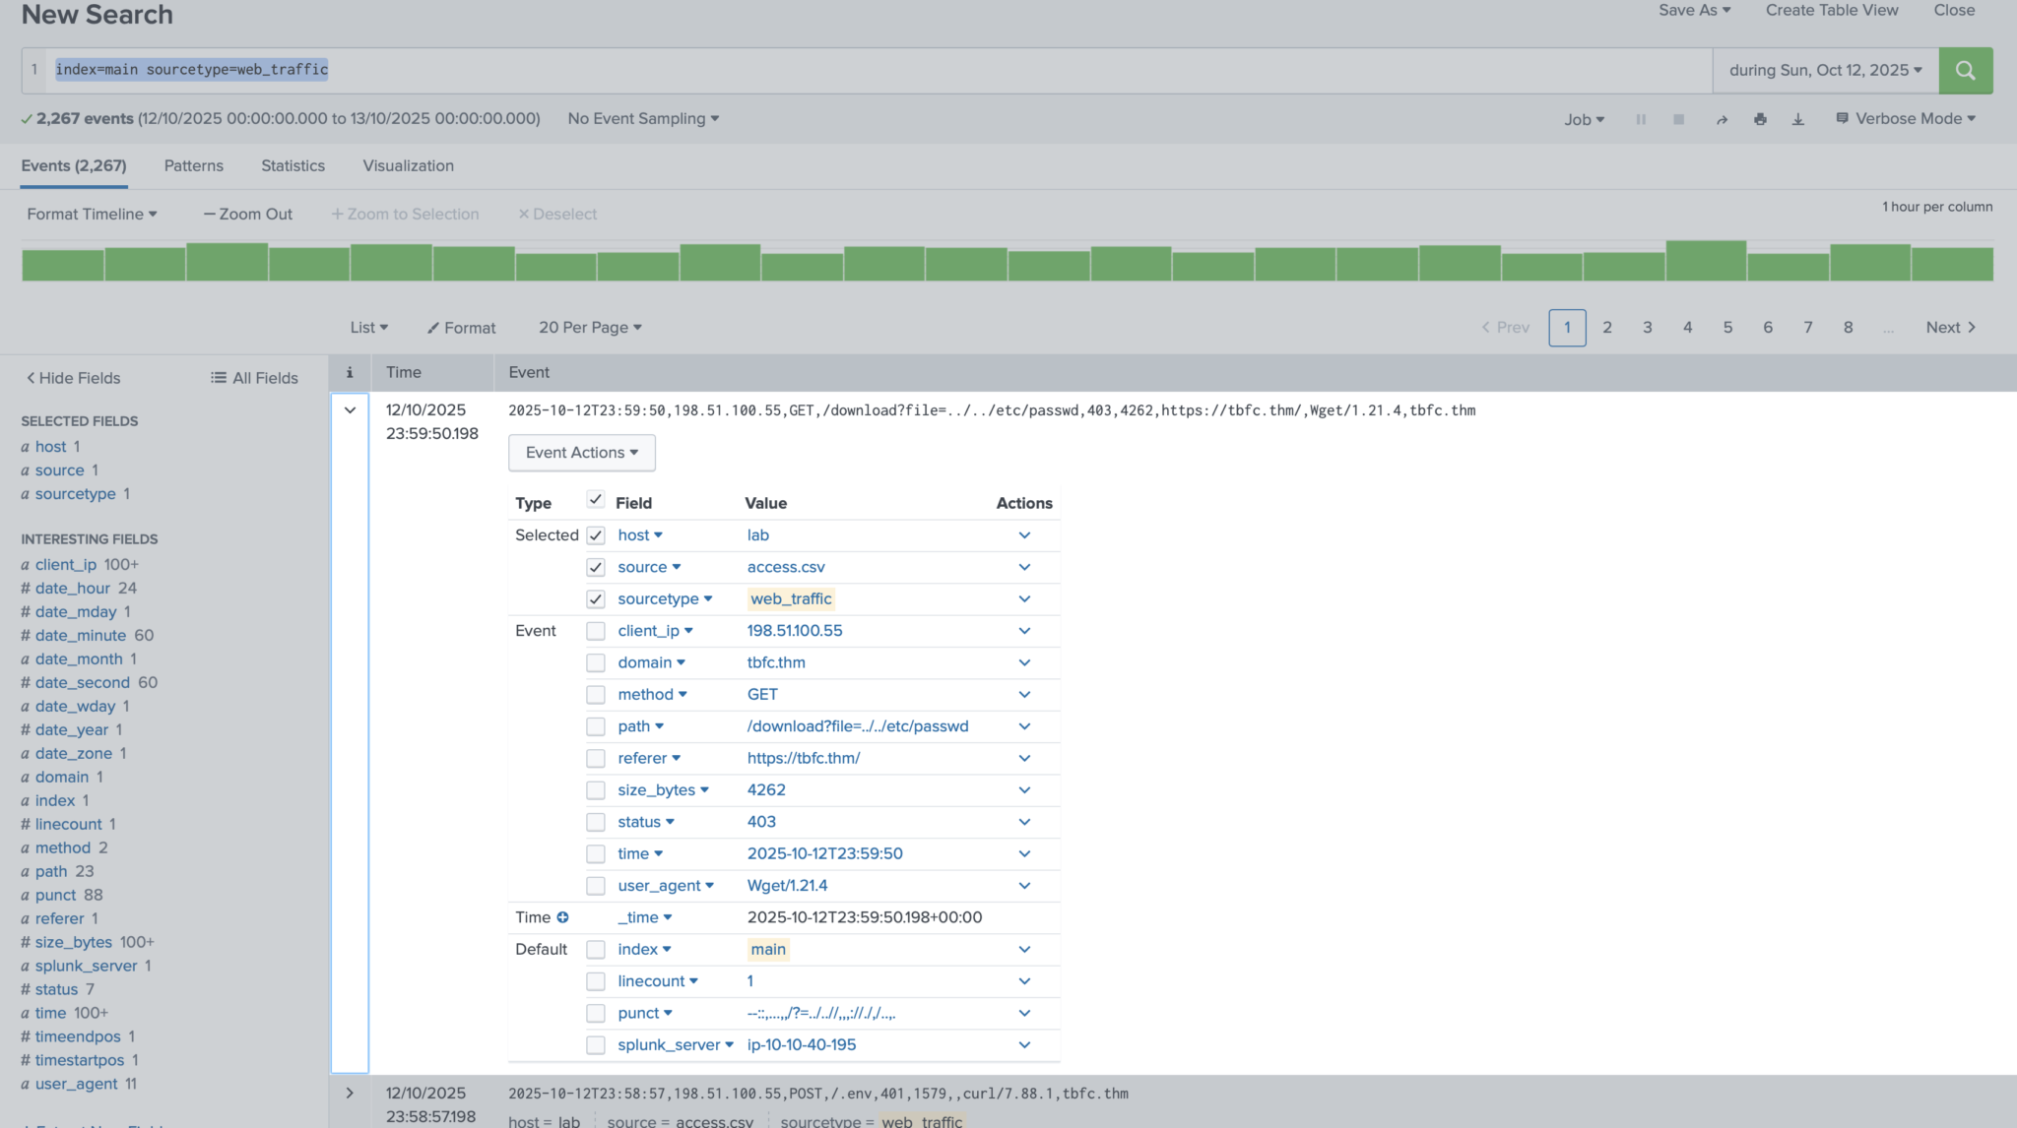The image size is (2017, 1128).
Task: Print the search results
Action: tap(1760, 118)
